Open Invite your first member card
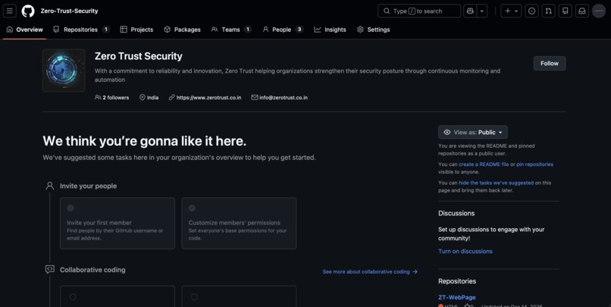Image resolution: width=611 pixels, height=307 pixels. tap(117, 223)
